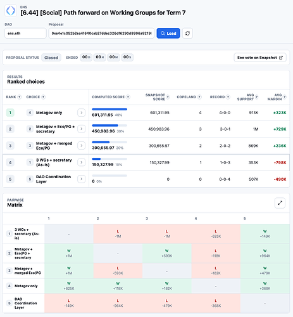This screenshot has height=317, width=293.
Task: Click matrix cell L -182K
Action: [x=216, y=271]
